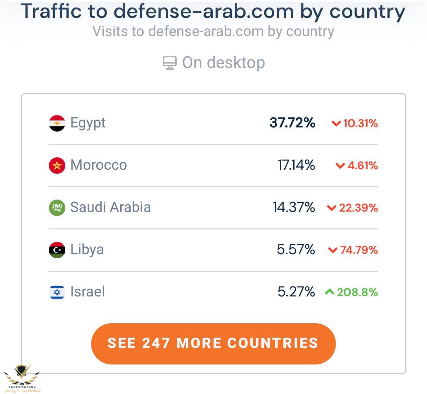This screenshot has width=427, height=394.
Task: Click Libya's 74.79% decrease indicator
Action: (353, 250)
